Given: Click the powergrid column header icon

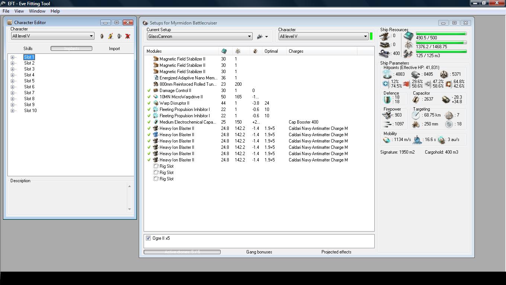Looking at the screenshot, I should (238, 51).
